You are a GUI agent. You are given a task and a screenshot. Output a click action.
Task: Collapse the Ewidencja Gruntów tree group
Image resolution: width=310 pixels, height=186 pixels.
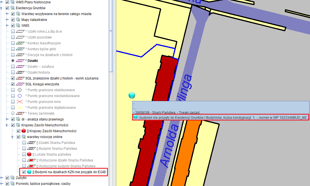tap(2, 8)
